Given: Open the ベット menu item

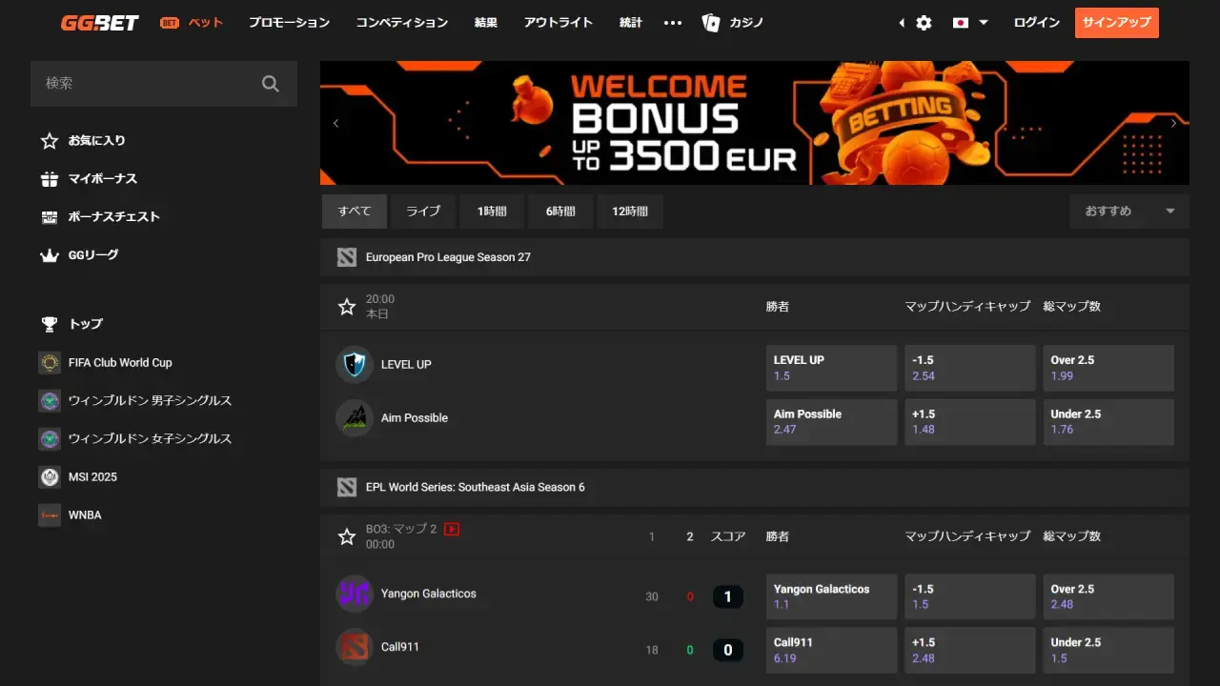Looking at the screenshot, I should click(x=206, y=23).
